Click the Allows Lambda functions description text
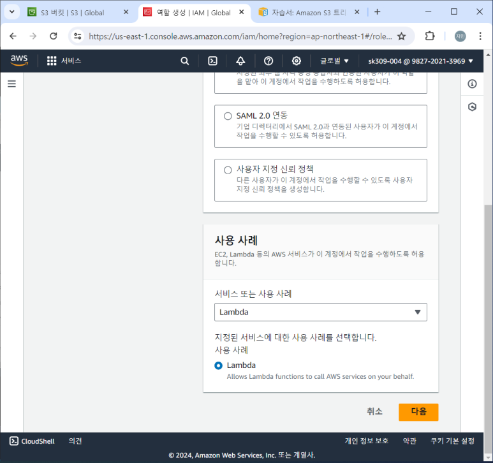Screen dimensions: 493x463 coord(320,376)
